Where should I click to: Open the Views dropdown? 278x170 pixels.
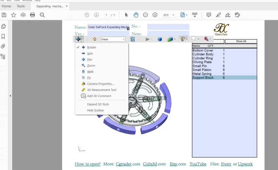click(x=113, y=39)
